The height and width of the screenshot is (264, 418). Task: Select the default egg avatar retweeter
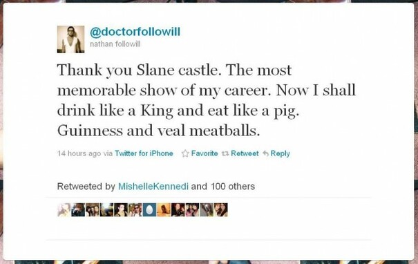(149, 209)
